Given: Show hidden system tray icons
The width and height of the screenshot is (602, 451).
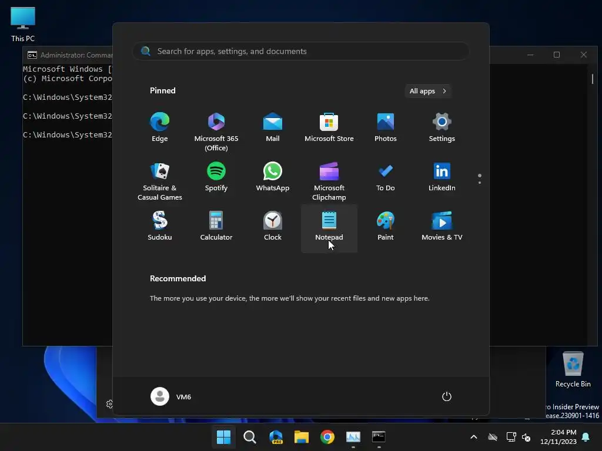Looking at the screenshot, I should [x=474, y=437].
